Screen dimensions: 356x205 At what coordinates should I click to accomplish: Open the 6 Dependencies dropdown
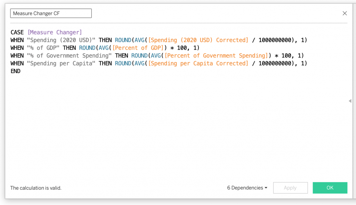coord(247,188)
